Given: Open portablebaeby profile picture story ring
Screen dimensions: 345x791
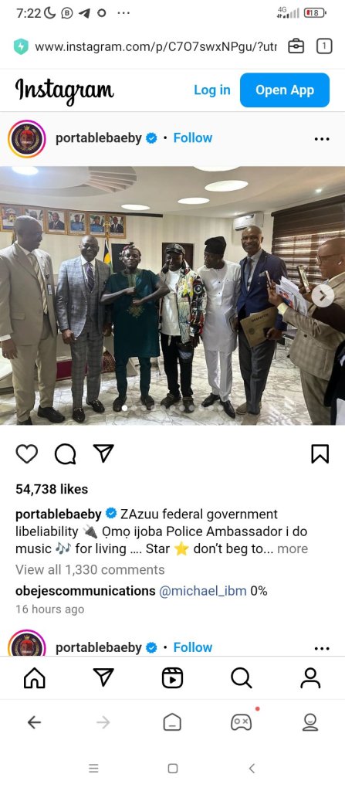Looking at the screenshot, I should tap(27, 139).
